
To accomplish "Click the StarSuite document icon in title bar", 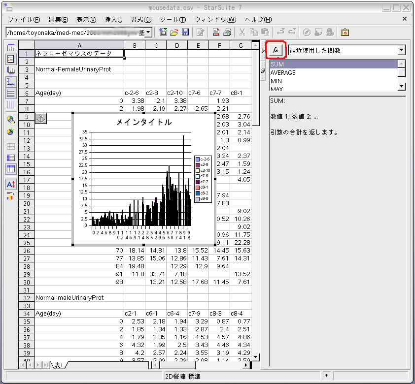I will coord(8,7).
